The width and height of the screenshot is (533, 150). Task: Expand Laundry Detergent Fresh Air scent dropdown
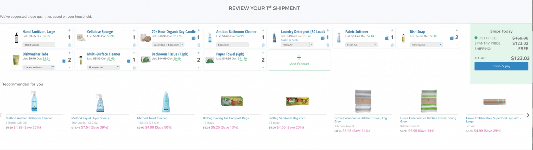coord(297,45)
